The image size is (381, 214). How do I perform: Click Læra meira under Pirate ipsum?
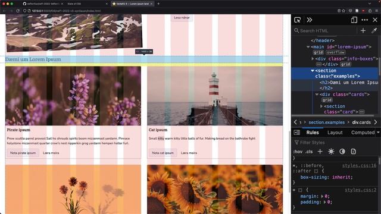coord(51,153)
